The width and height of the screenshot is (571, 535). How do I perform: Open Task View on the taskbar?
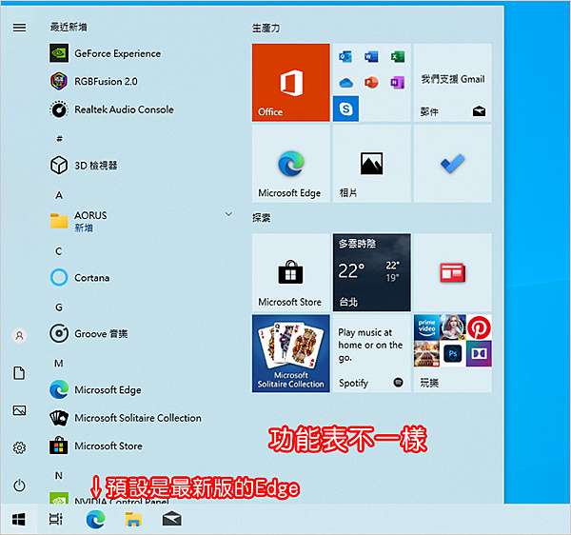point(56,520)
